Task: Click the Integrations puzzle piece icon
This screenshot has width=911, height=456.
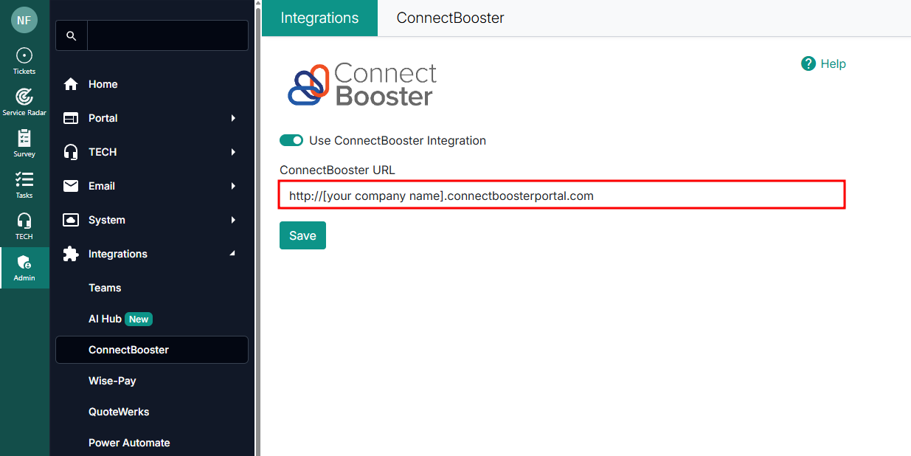Action: pos(71,254)
